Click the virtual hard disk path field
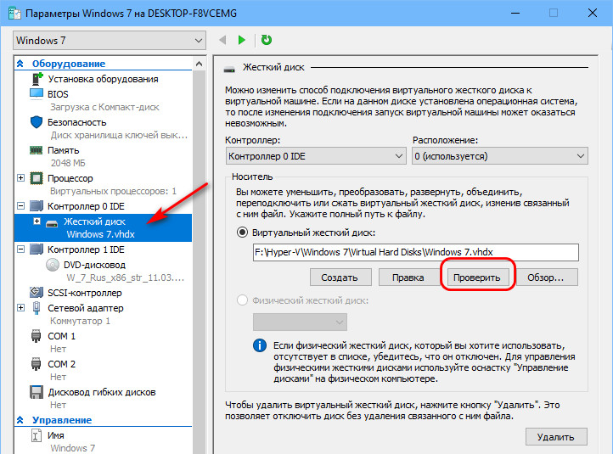The image size is (613, 454). [415, 252]
